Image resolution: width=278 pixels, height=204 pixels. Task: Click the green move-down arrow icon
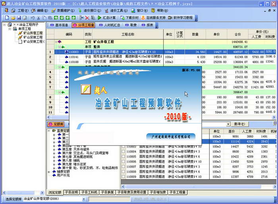pyautogui.click(x=62, y=17)
